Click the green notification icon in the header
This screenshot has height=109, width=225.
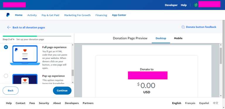coord(196,5)
